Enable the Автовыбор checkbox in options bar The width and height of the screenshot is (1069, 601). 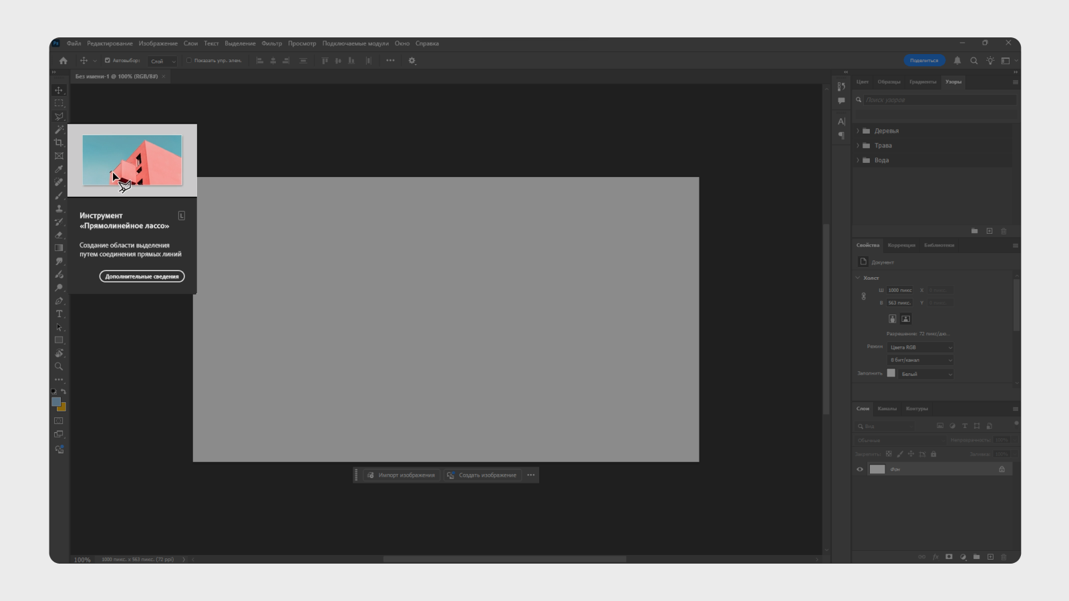click(107, 59)
